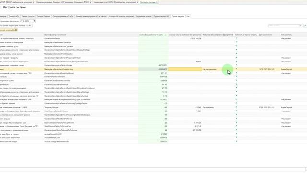Click the search magnifier icon at top right

click(x=305, y=25)
